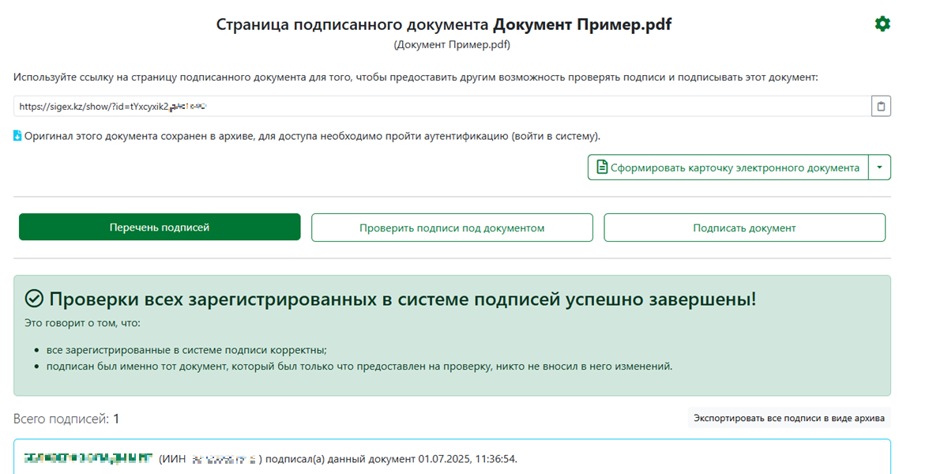
Task: Click "Экспортировать все подписи в виде архива"
Action: click(788, 418)
